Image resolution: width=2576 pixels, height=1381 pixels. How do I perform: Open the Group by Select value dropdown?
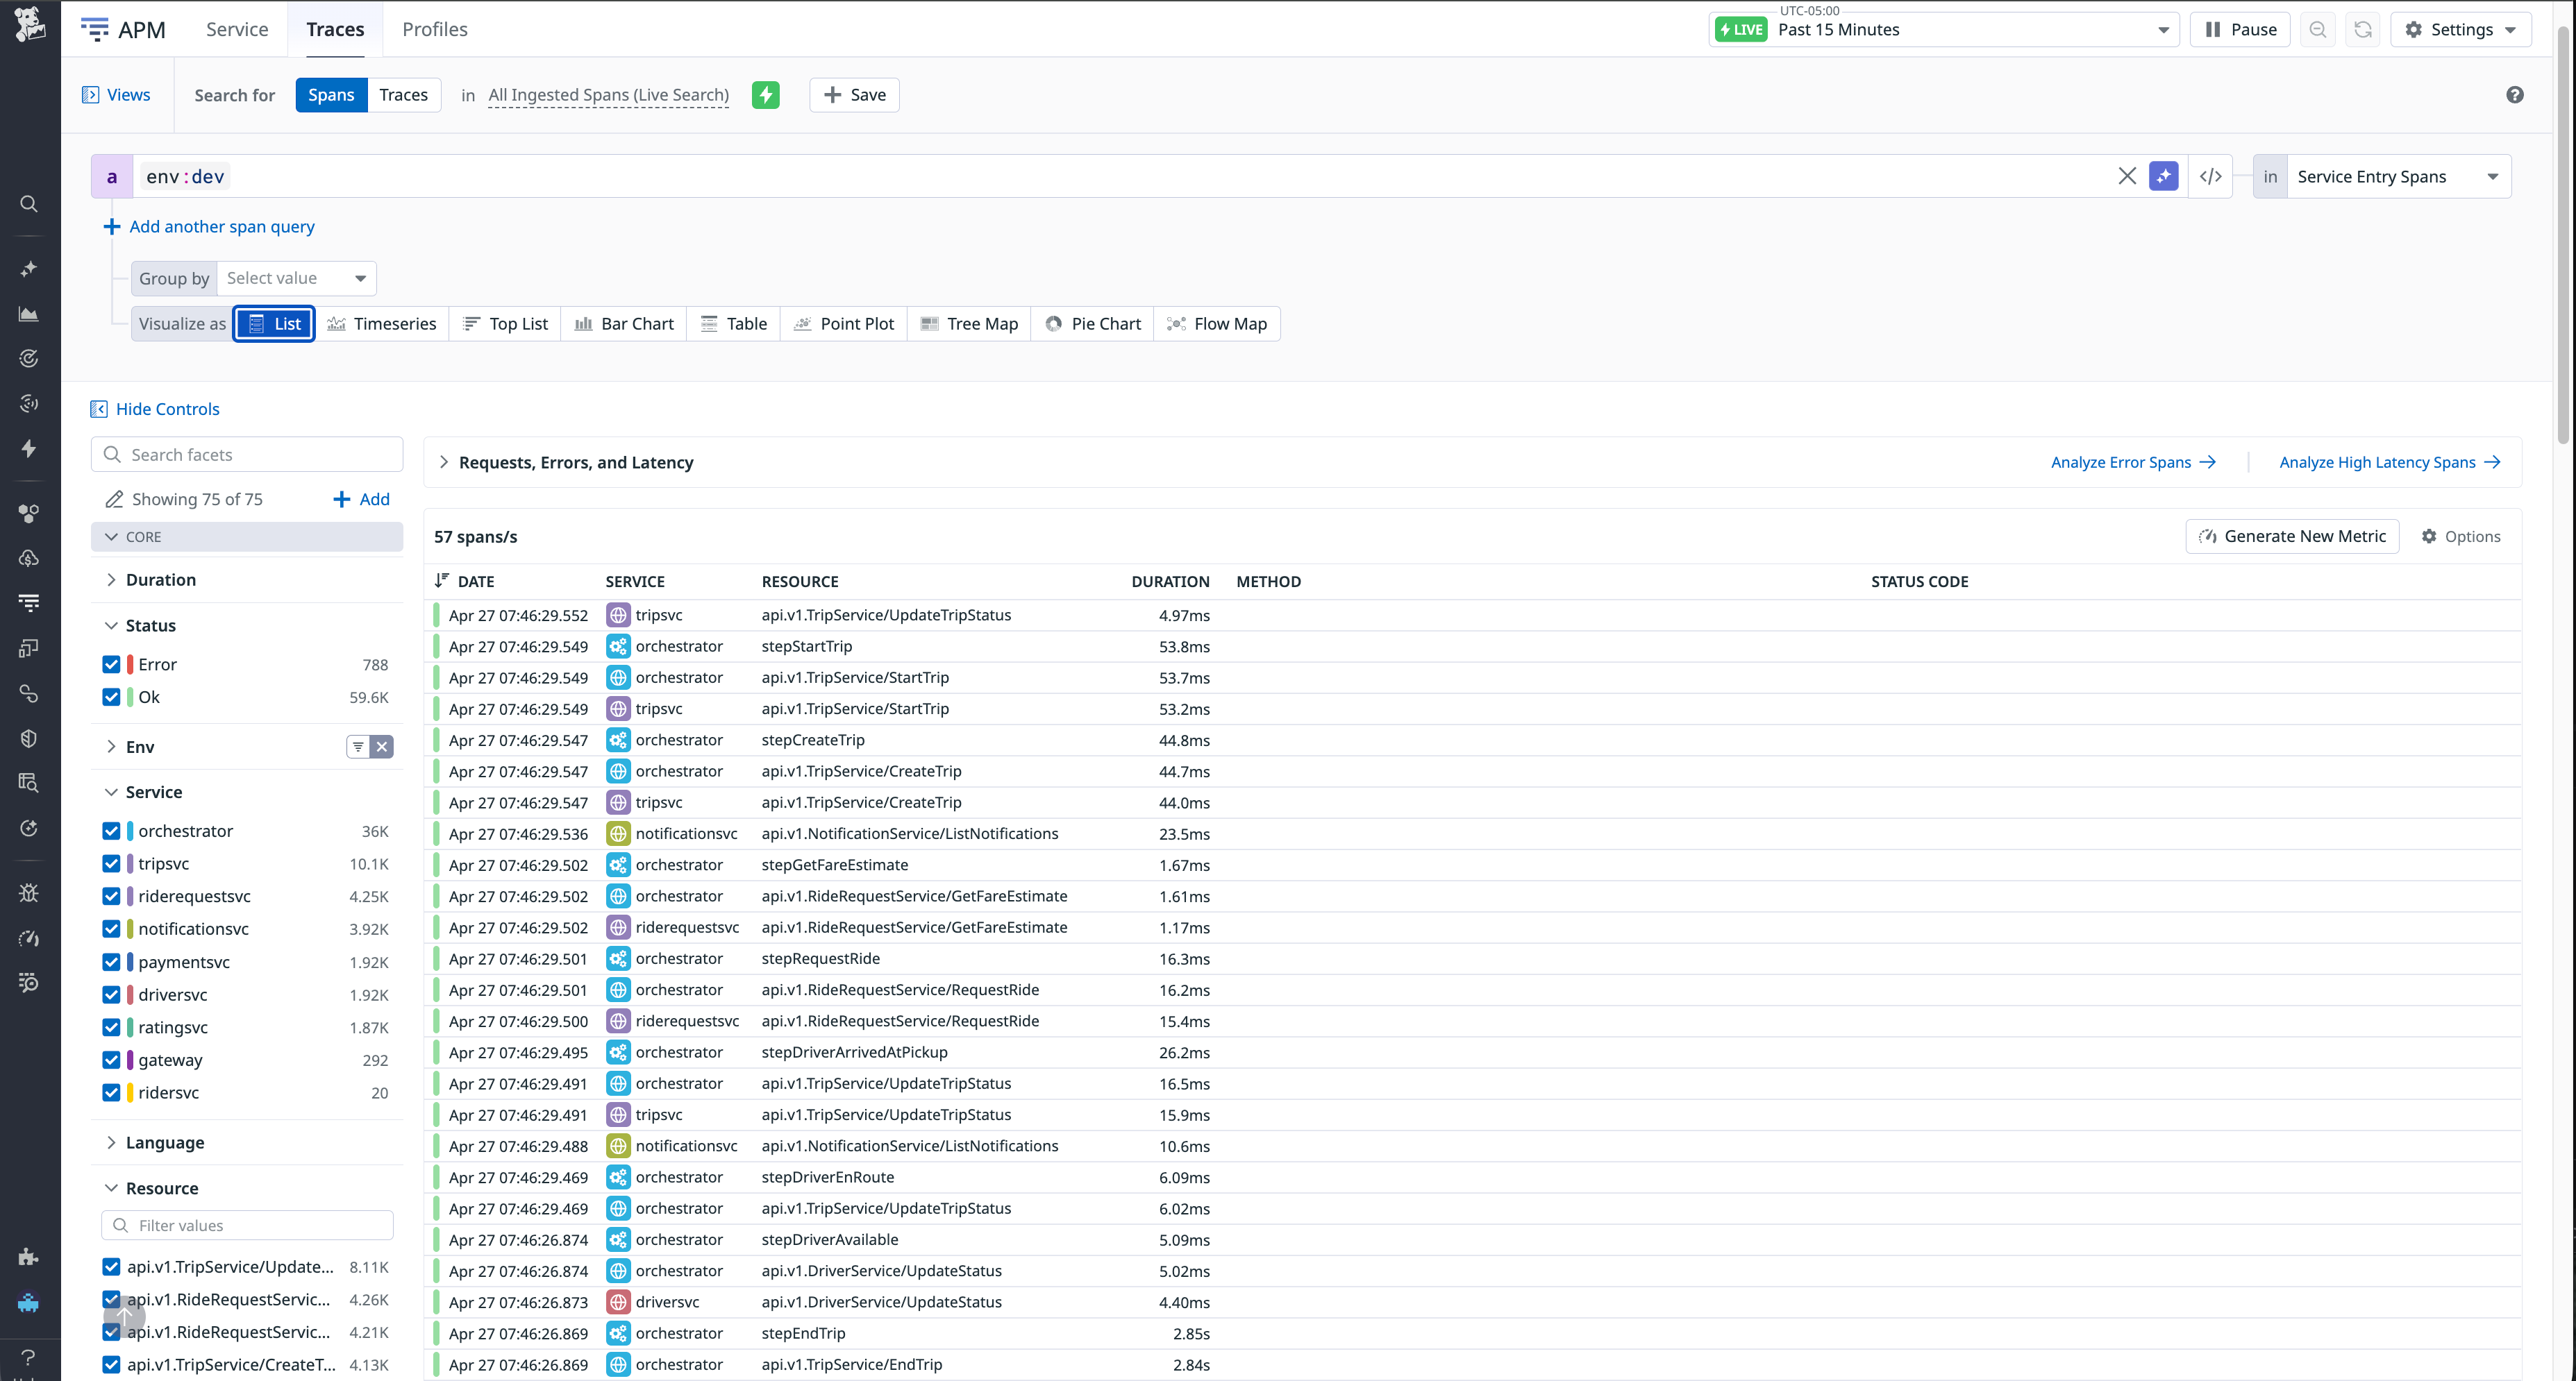point(296,278)
